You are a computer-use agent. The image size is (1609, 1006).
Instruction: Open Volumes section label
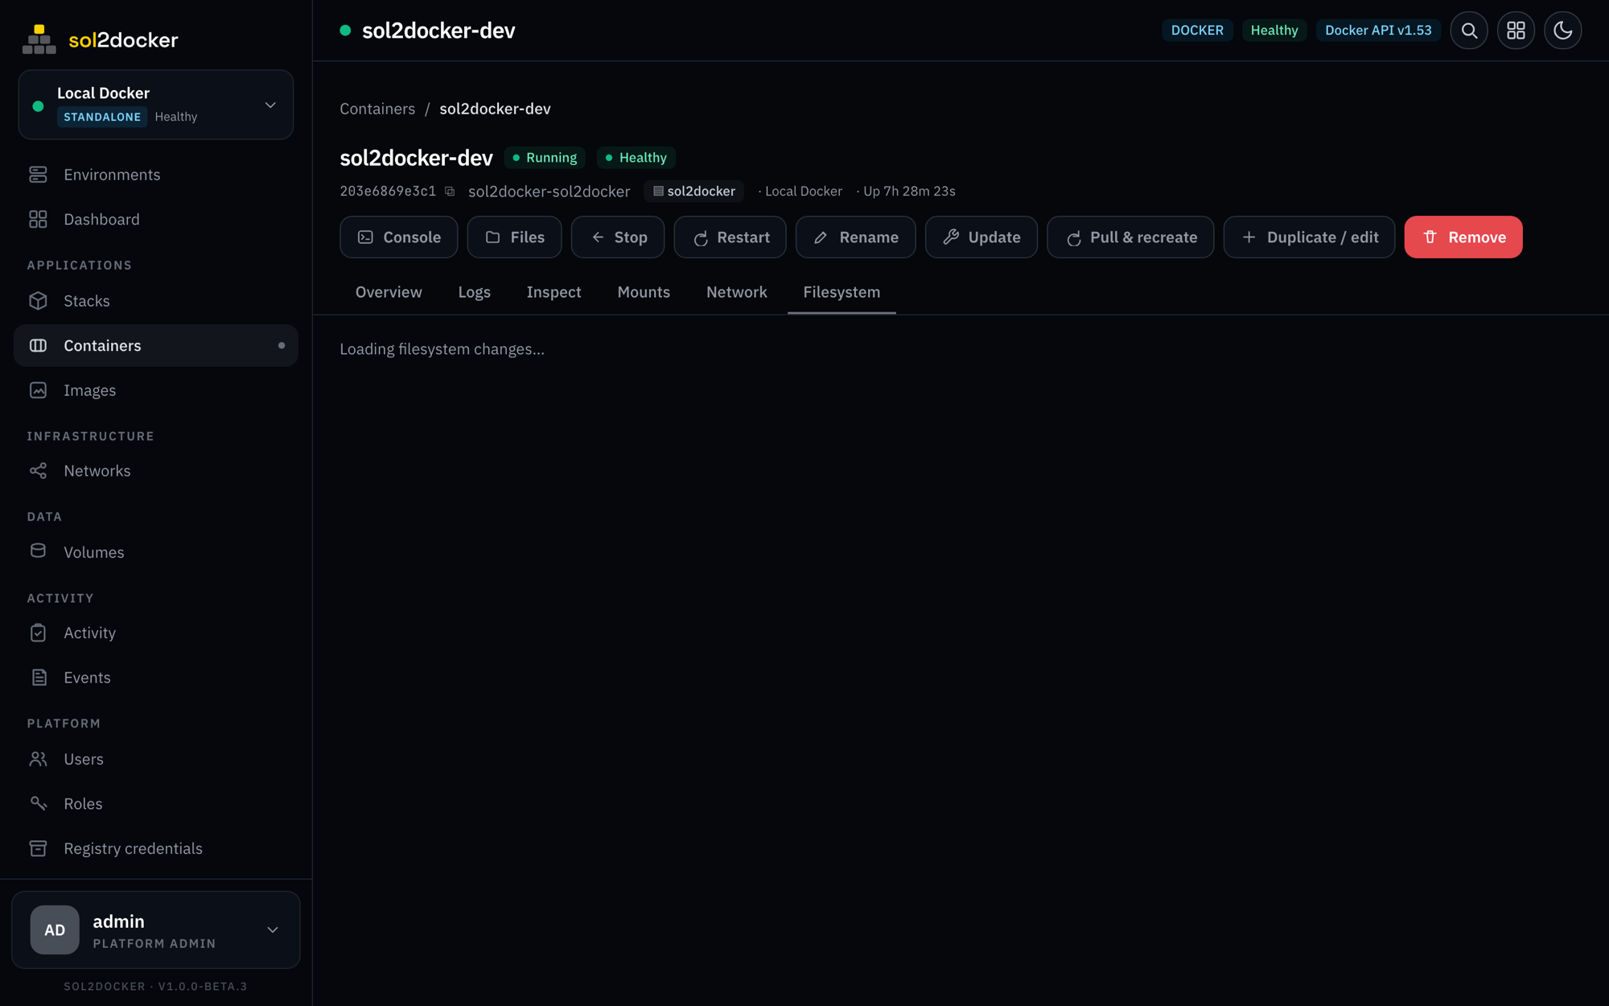94,552
